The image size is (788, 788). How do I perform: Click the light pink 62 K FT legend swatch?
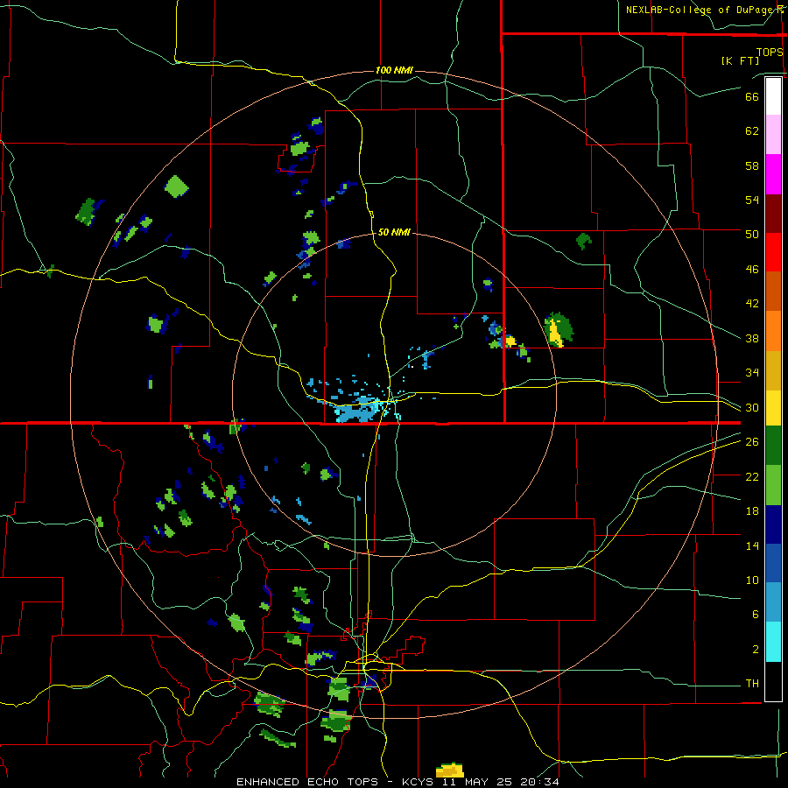coord(773,134)
